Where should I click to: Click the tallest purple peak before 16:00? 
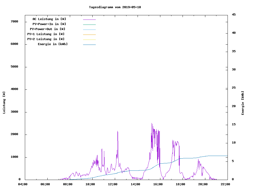click(152, 123)
